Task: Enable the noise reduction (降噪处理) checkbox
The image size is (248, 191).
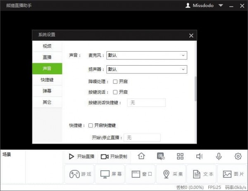Action: click(x=115, y=81)
